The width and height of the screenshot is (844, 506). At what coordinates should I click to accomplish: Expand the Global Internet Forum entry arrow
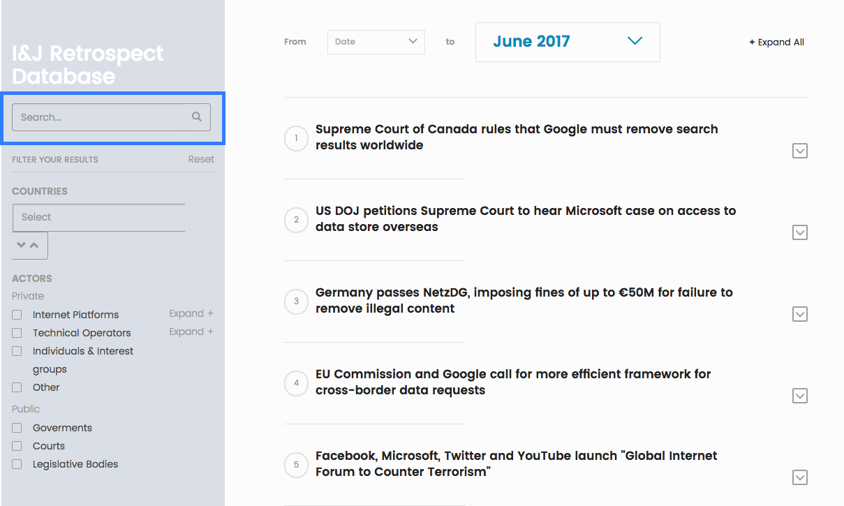point(800,477)
